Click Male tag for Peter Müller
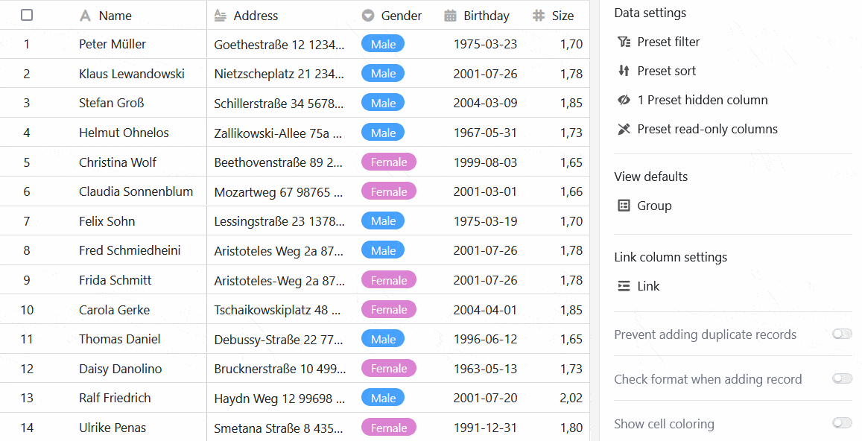Image resolution: width=862 pixels, height=441 pixels. (383, 44)
